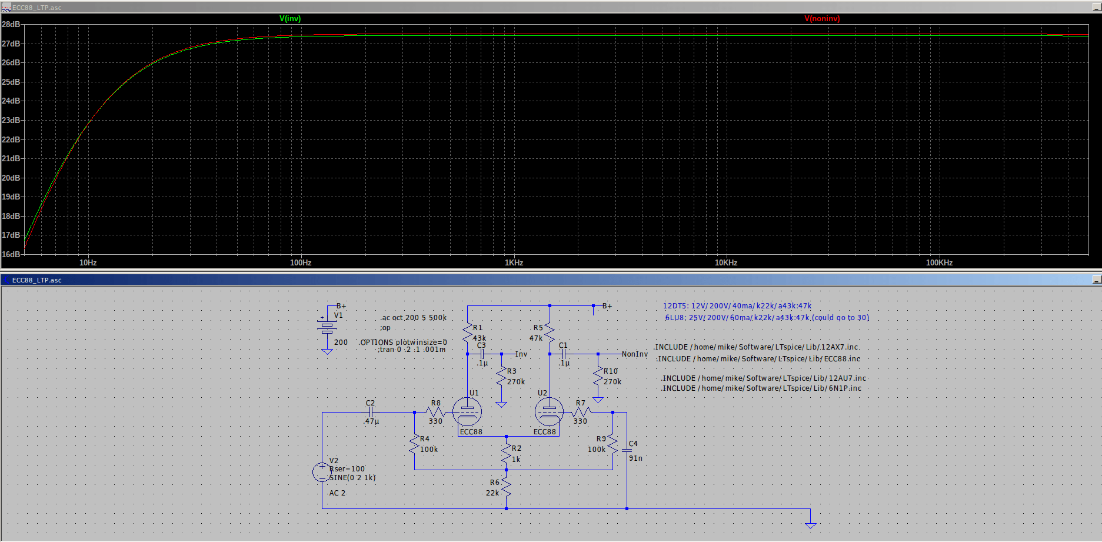Click the Rser=100 parameter text
The height and width of the screenshot is (542, 1102).
point(347,469)
